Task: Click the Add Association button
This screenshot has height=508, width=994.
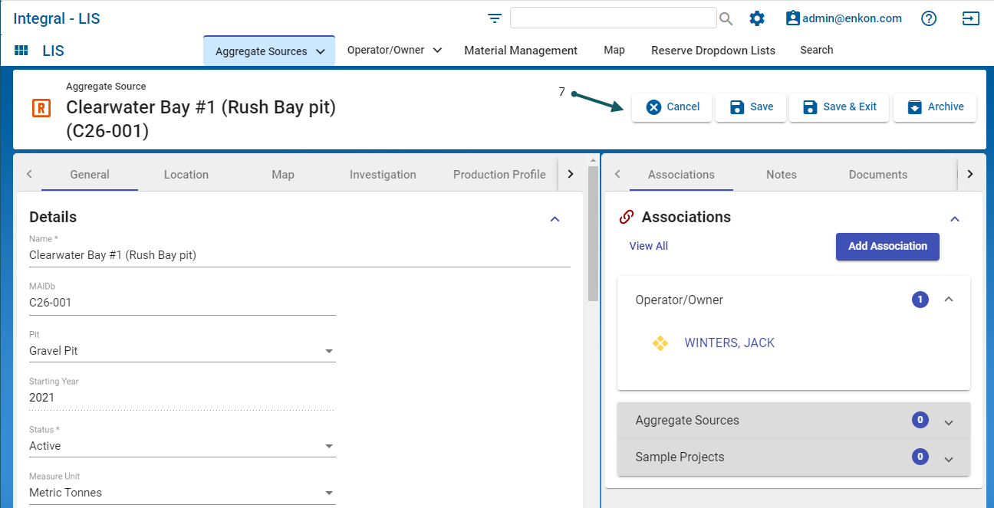Action: point(887,246)
